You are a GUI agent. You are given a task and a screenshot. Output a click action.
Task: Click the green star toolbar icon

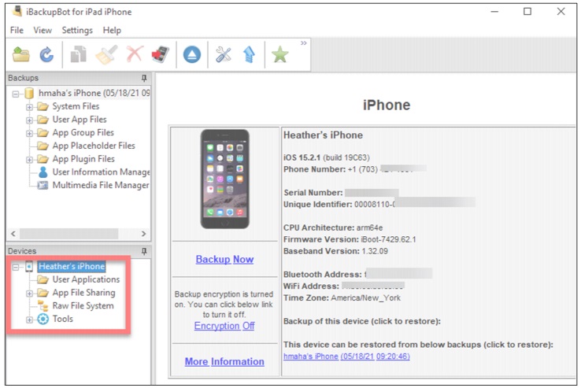pos(279,54)
